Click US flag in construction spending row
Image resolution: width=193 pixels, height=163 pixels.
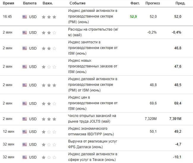pos(25,32)
